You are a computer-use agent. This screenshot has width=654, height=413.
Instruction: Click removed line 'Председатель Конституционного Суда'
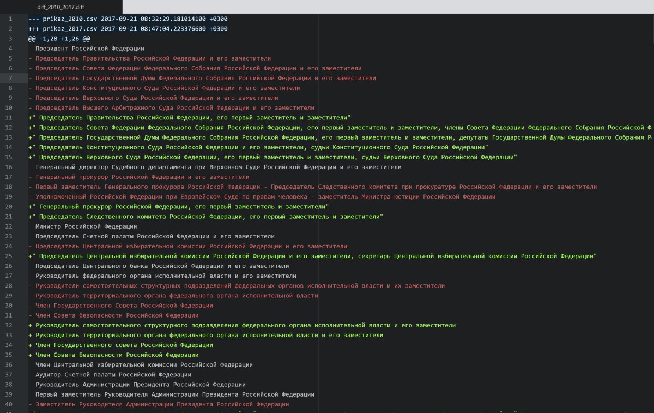click(x=164, y=88)
